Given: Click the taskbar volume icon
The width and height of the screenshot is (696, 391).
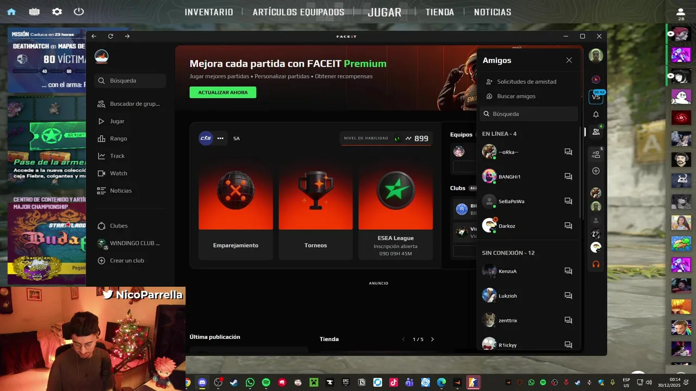Looking at the screenshot, I should click(649, 382).
